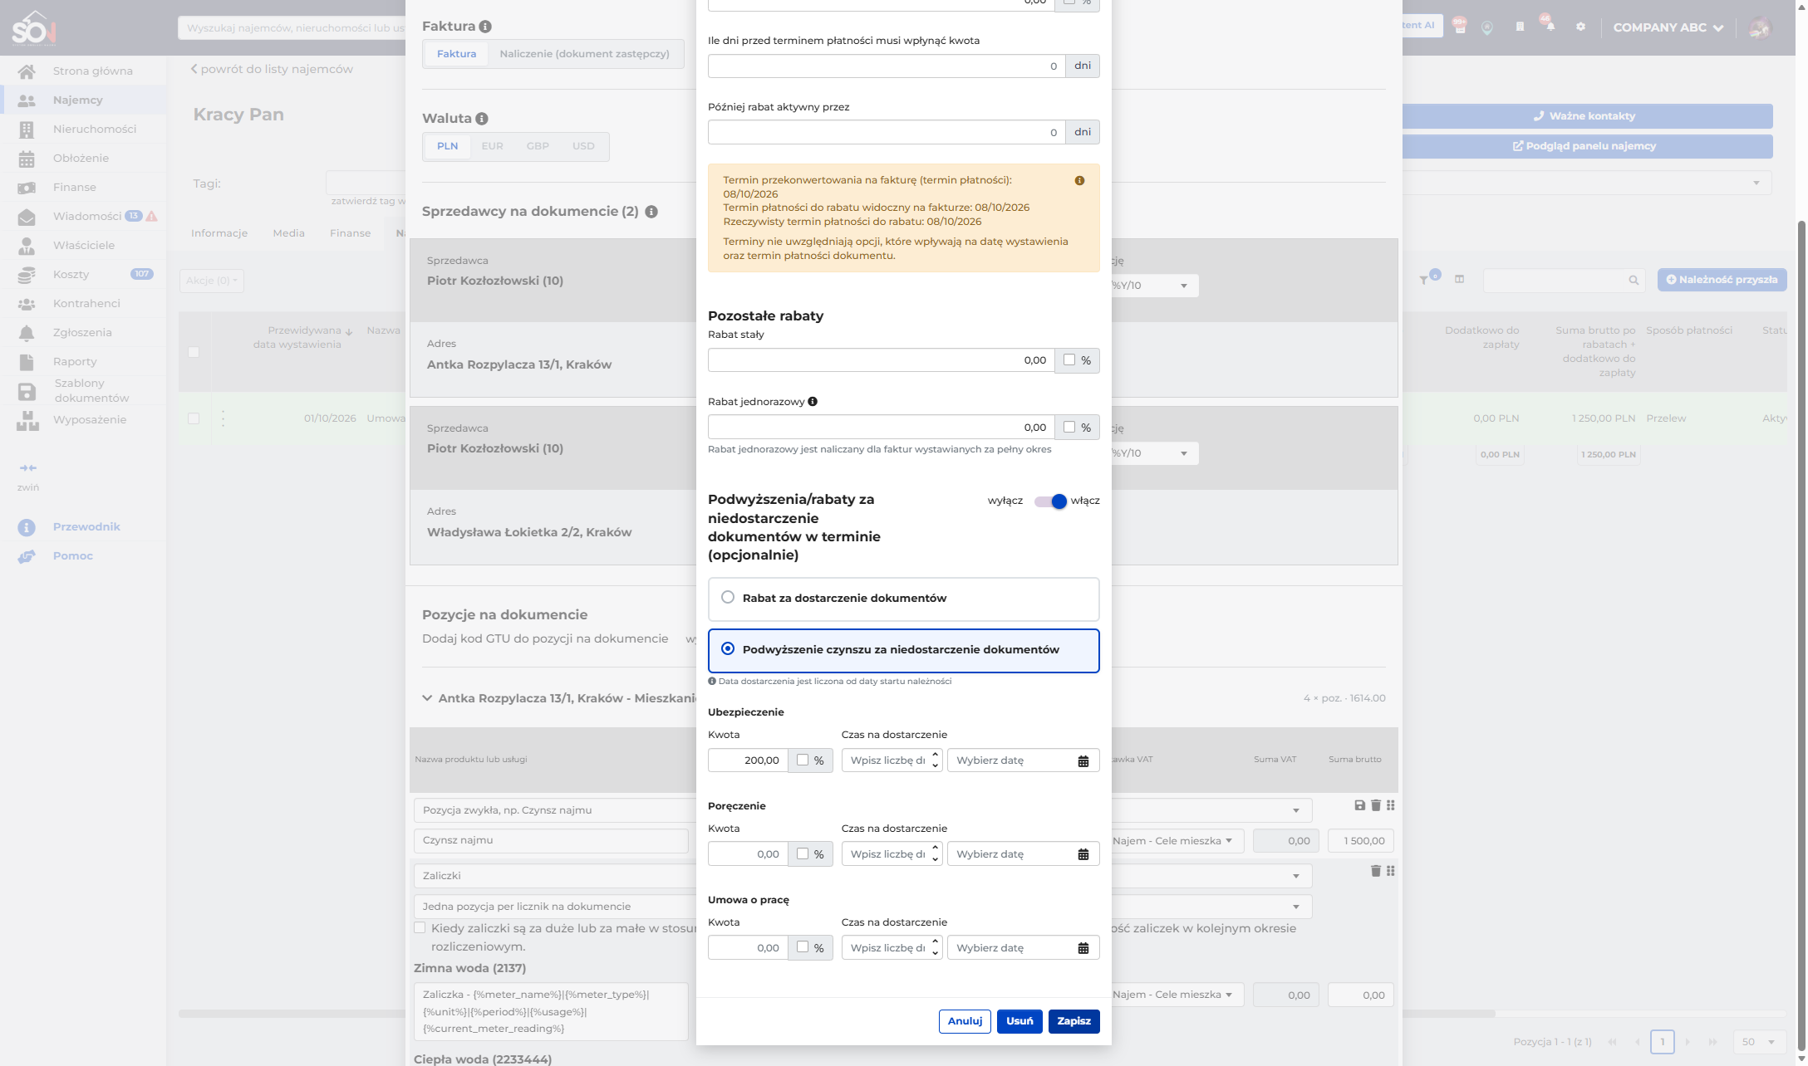Click Zapisz button
Screen dimensions: 1808x1066
[1073, 1022]
